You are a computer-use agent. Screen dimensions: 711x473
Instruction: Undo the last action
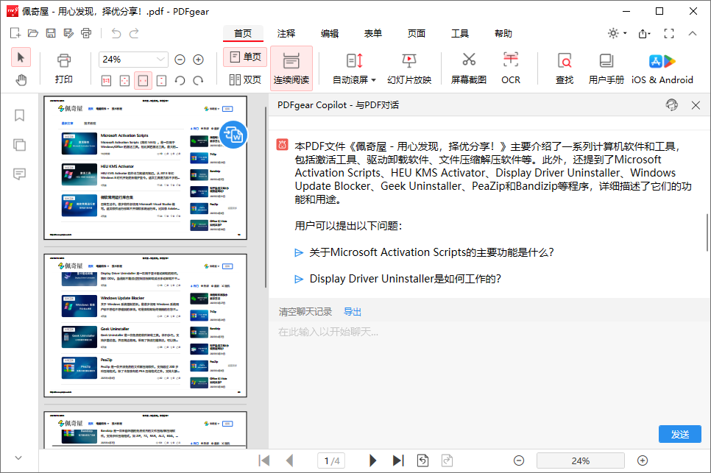coord(116,33)
